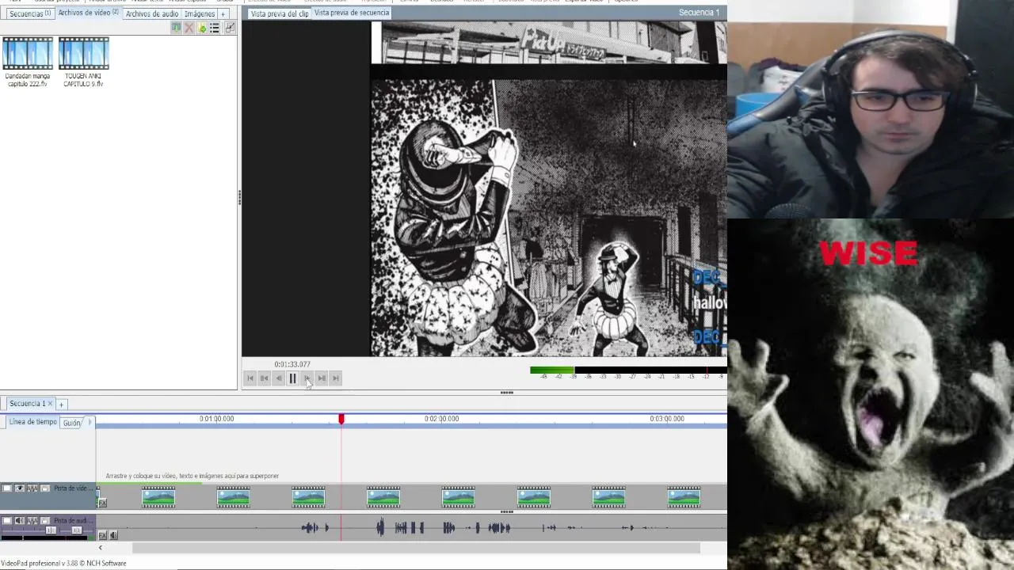Click the speaker icon beside audio FX

click(112, 536)
